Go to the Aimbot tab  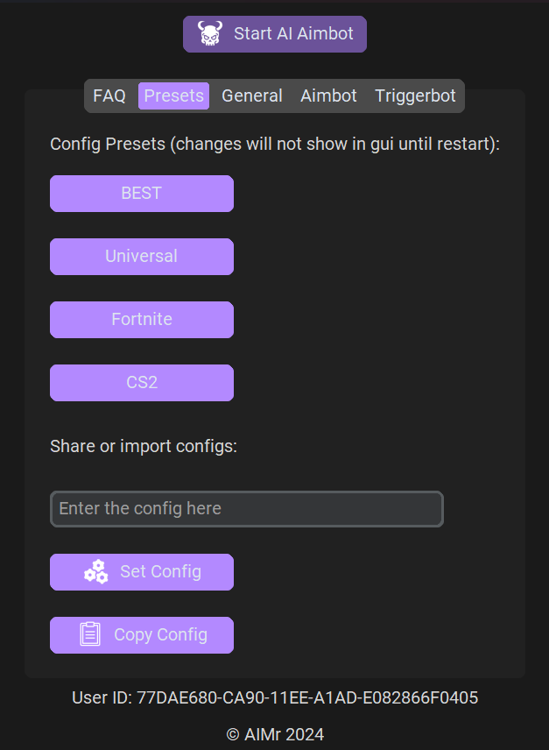point(328,96)
